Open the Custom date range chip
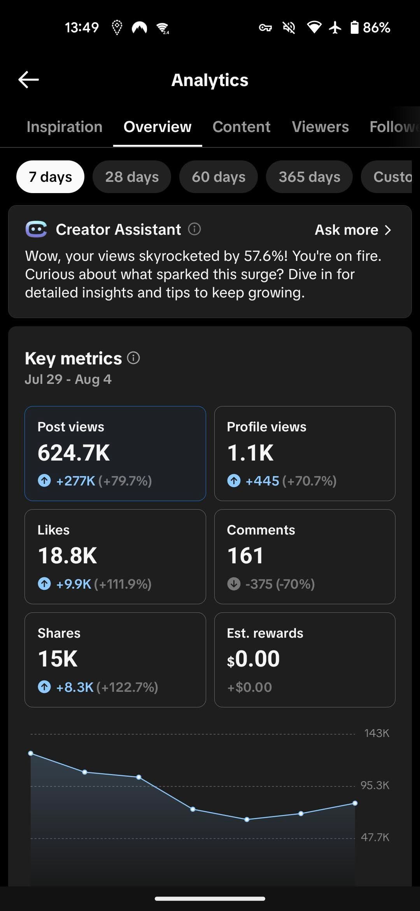 click(387, 177)
